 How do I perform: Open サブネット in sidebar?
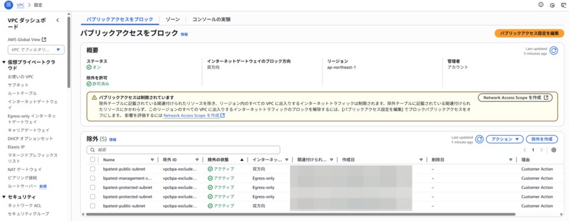click(18, 85)
